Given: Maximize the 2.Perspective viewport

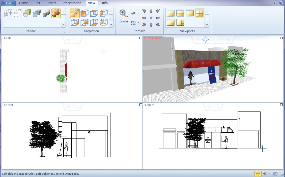Looking at the screenshot, I should (x=281, y=38).
